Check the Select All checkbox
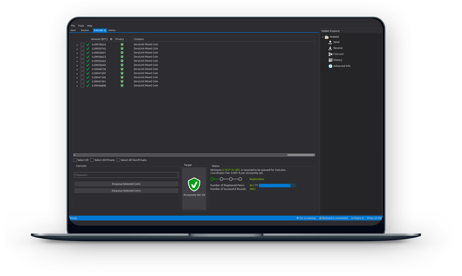462x276 pixels. click(x=75, y=160)
